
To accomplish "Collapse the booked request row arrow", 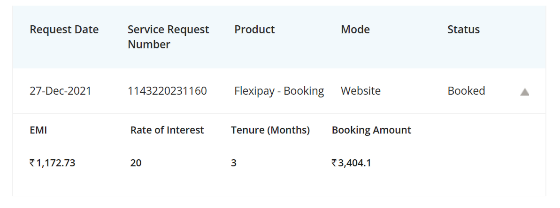I will click(x=524, y=92).
